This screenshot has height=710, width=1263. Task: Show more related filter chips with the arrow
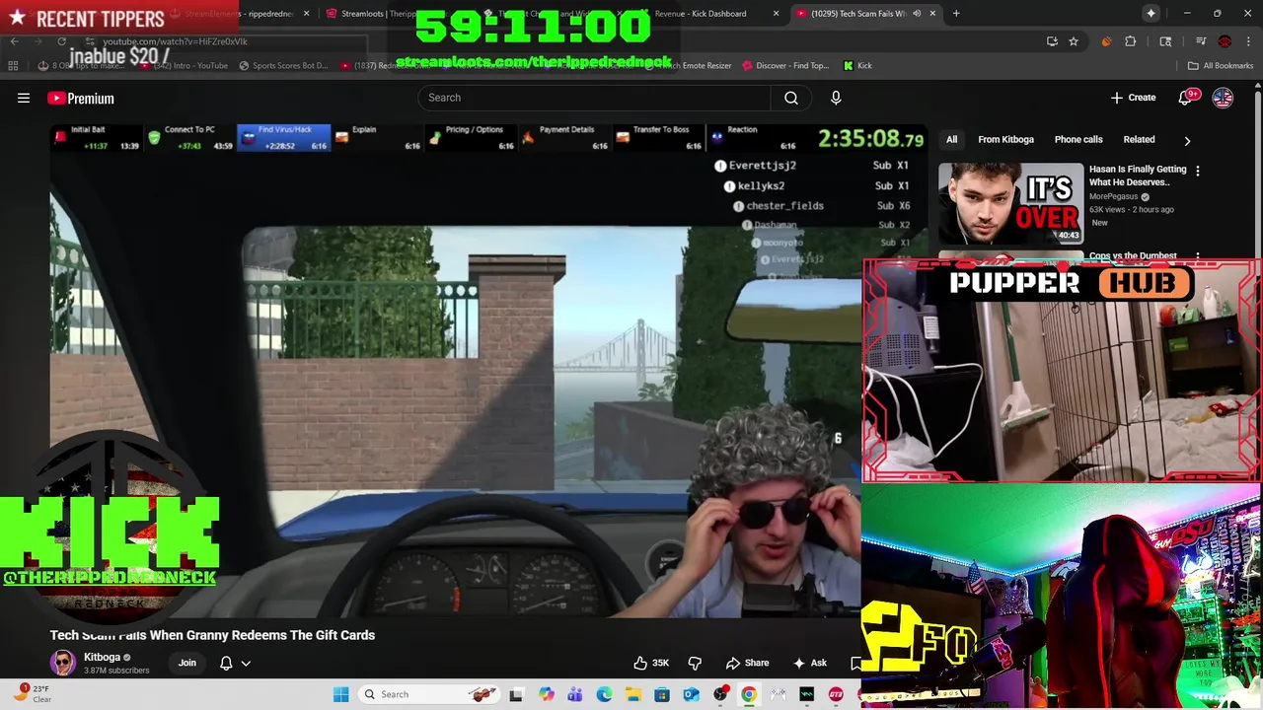click(1187, 140)
